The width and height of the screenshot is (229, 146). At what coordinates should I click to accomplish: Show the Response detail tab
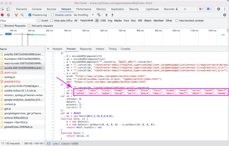coord(86,49)
